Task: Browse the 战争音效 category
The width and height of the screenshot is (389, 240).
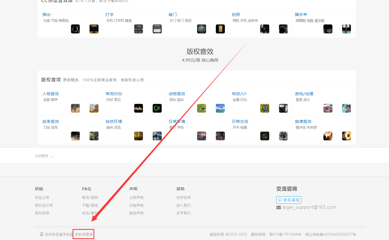Action: click(51, 121)
